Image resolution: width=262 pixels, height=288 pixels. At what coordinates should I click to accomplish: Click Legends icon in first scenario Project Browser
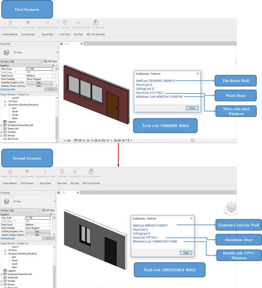point(5,122)
